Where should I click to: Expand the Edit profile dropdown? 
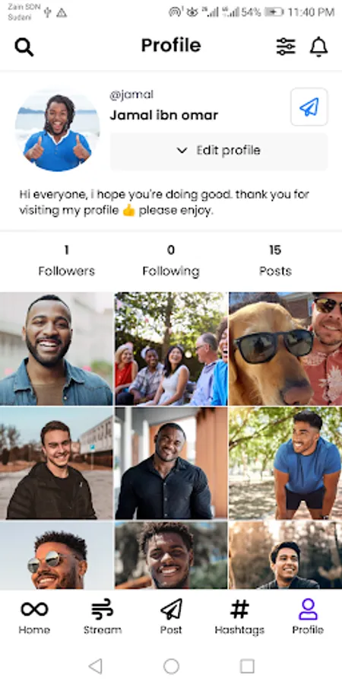click(219, 151)
